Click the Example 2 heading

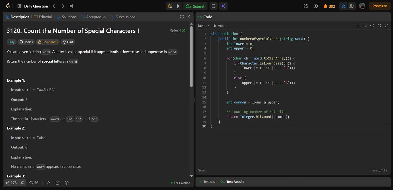[16, 128]
